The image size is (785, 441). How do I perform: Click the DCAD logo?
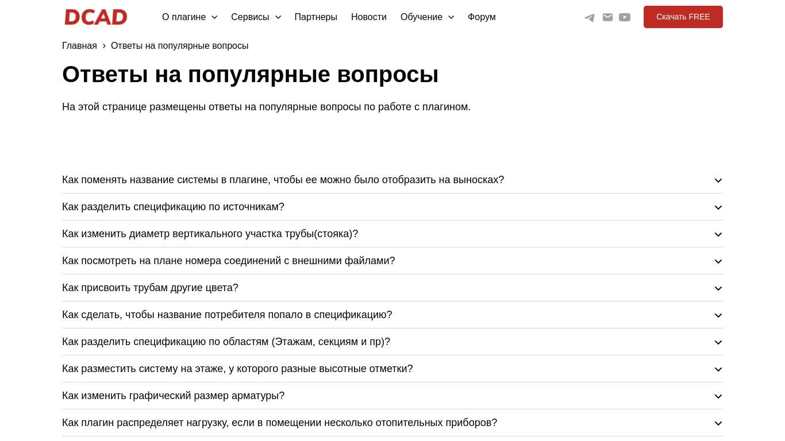pyautogui.click(x=95, y=17)
